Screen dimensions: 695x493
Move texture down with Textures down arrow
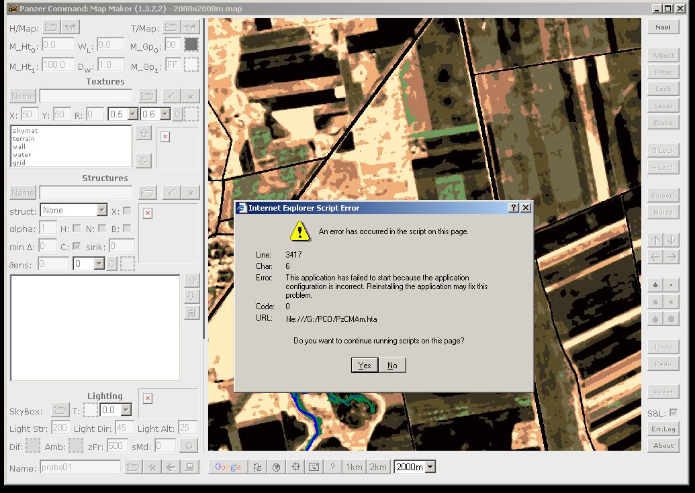click(144, 160)
